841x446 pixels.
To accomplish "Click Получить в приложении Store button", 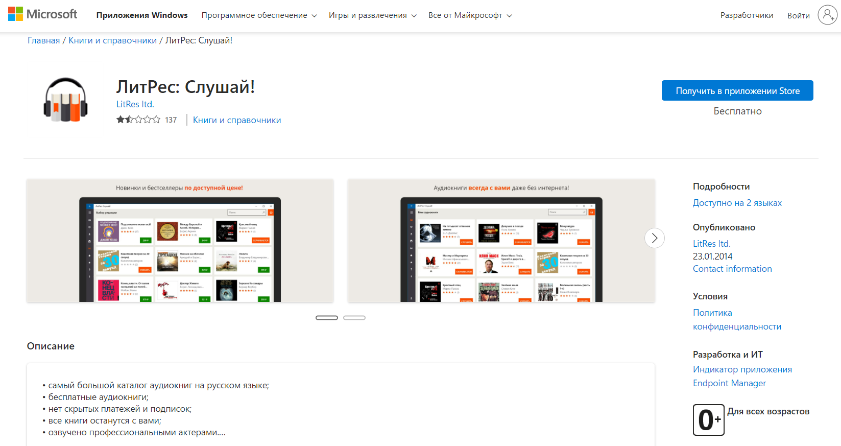I will [x=737, y=90].
